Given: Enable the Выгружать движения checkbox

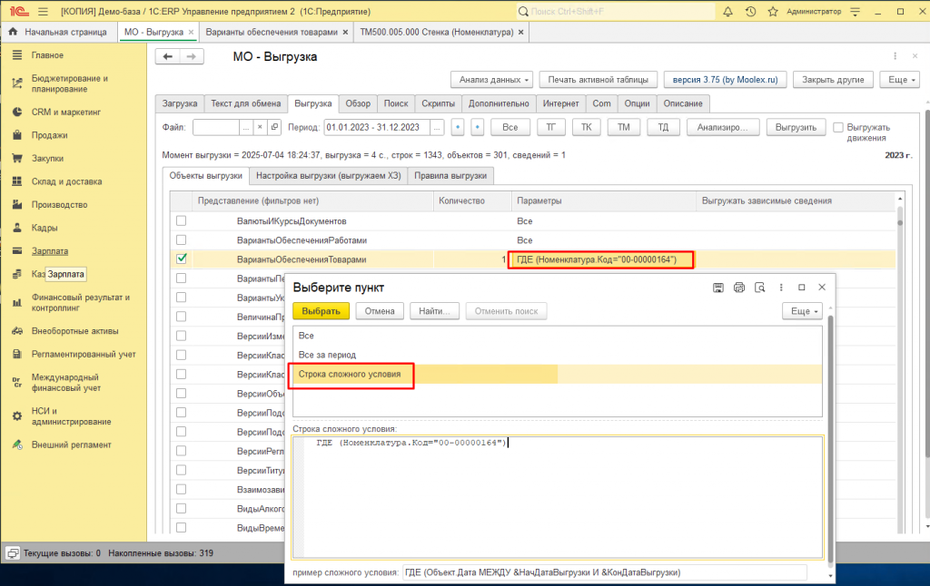Looking at the screenshot, I should coord(838,127).
